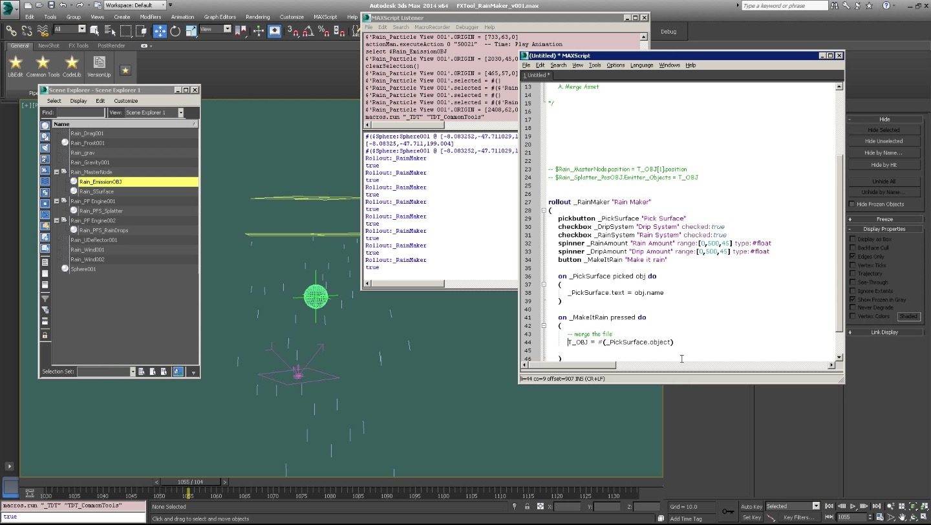Screen dimensions: 931x525
Task: Open the key mode Selected dropdown
Action: click(792, 506)
